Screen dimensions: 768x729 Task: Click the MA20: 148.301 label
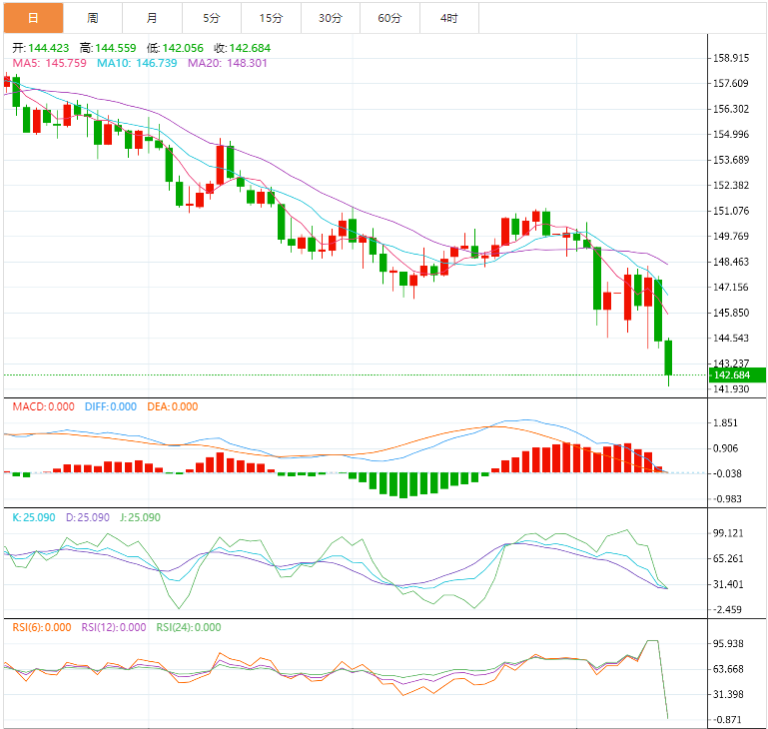point(228,63)
